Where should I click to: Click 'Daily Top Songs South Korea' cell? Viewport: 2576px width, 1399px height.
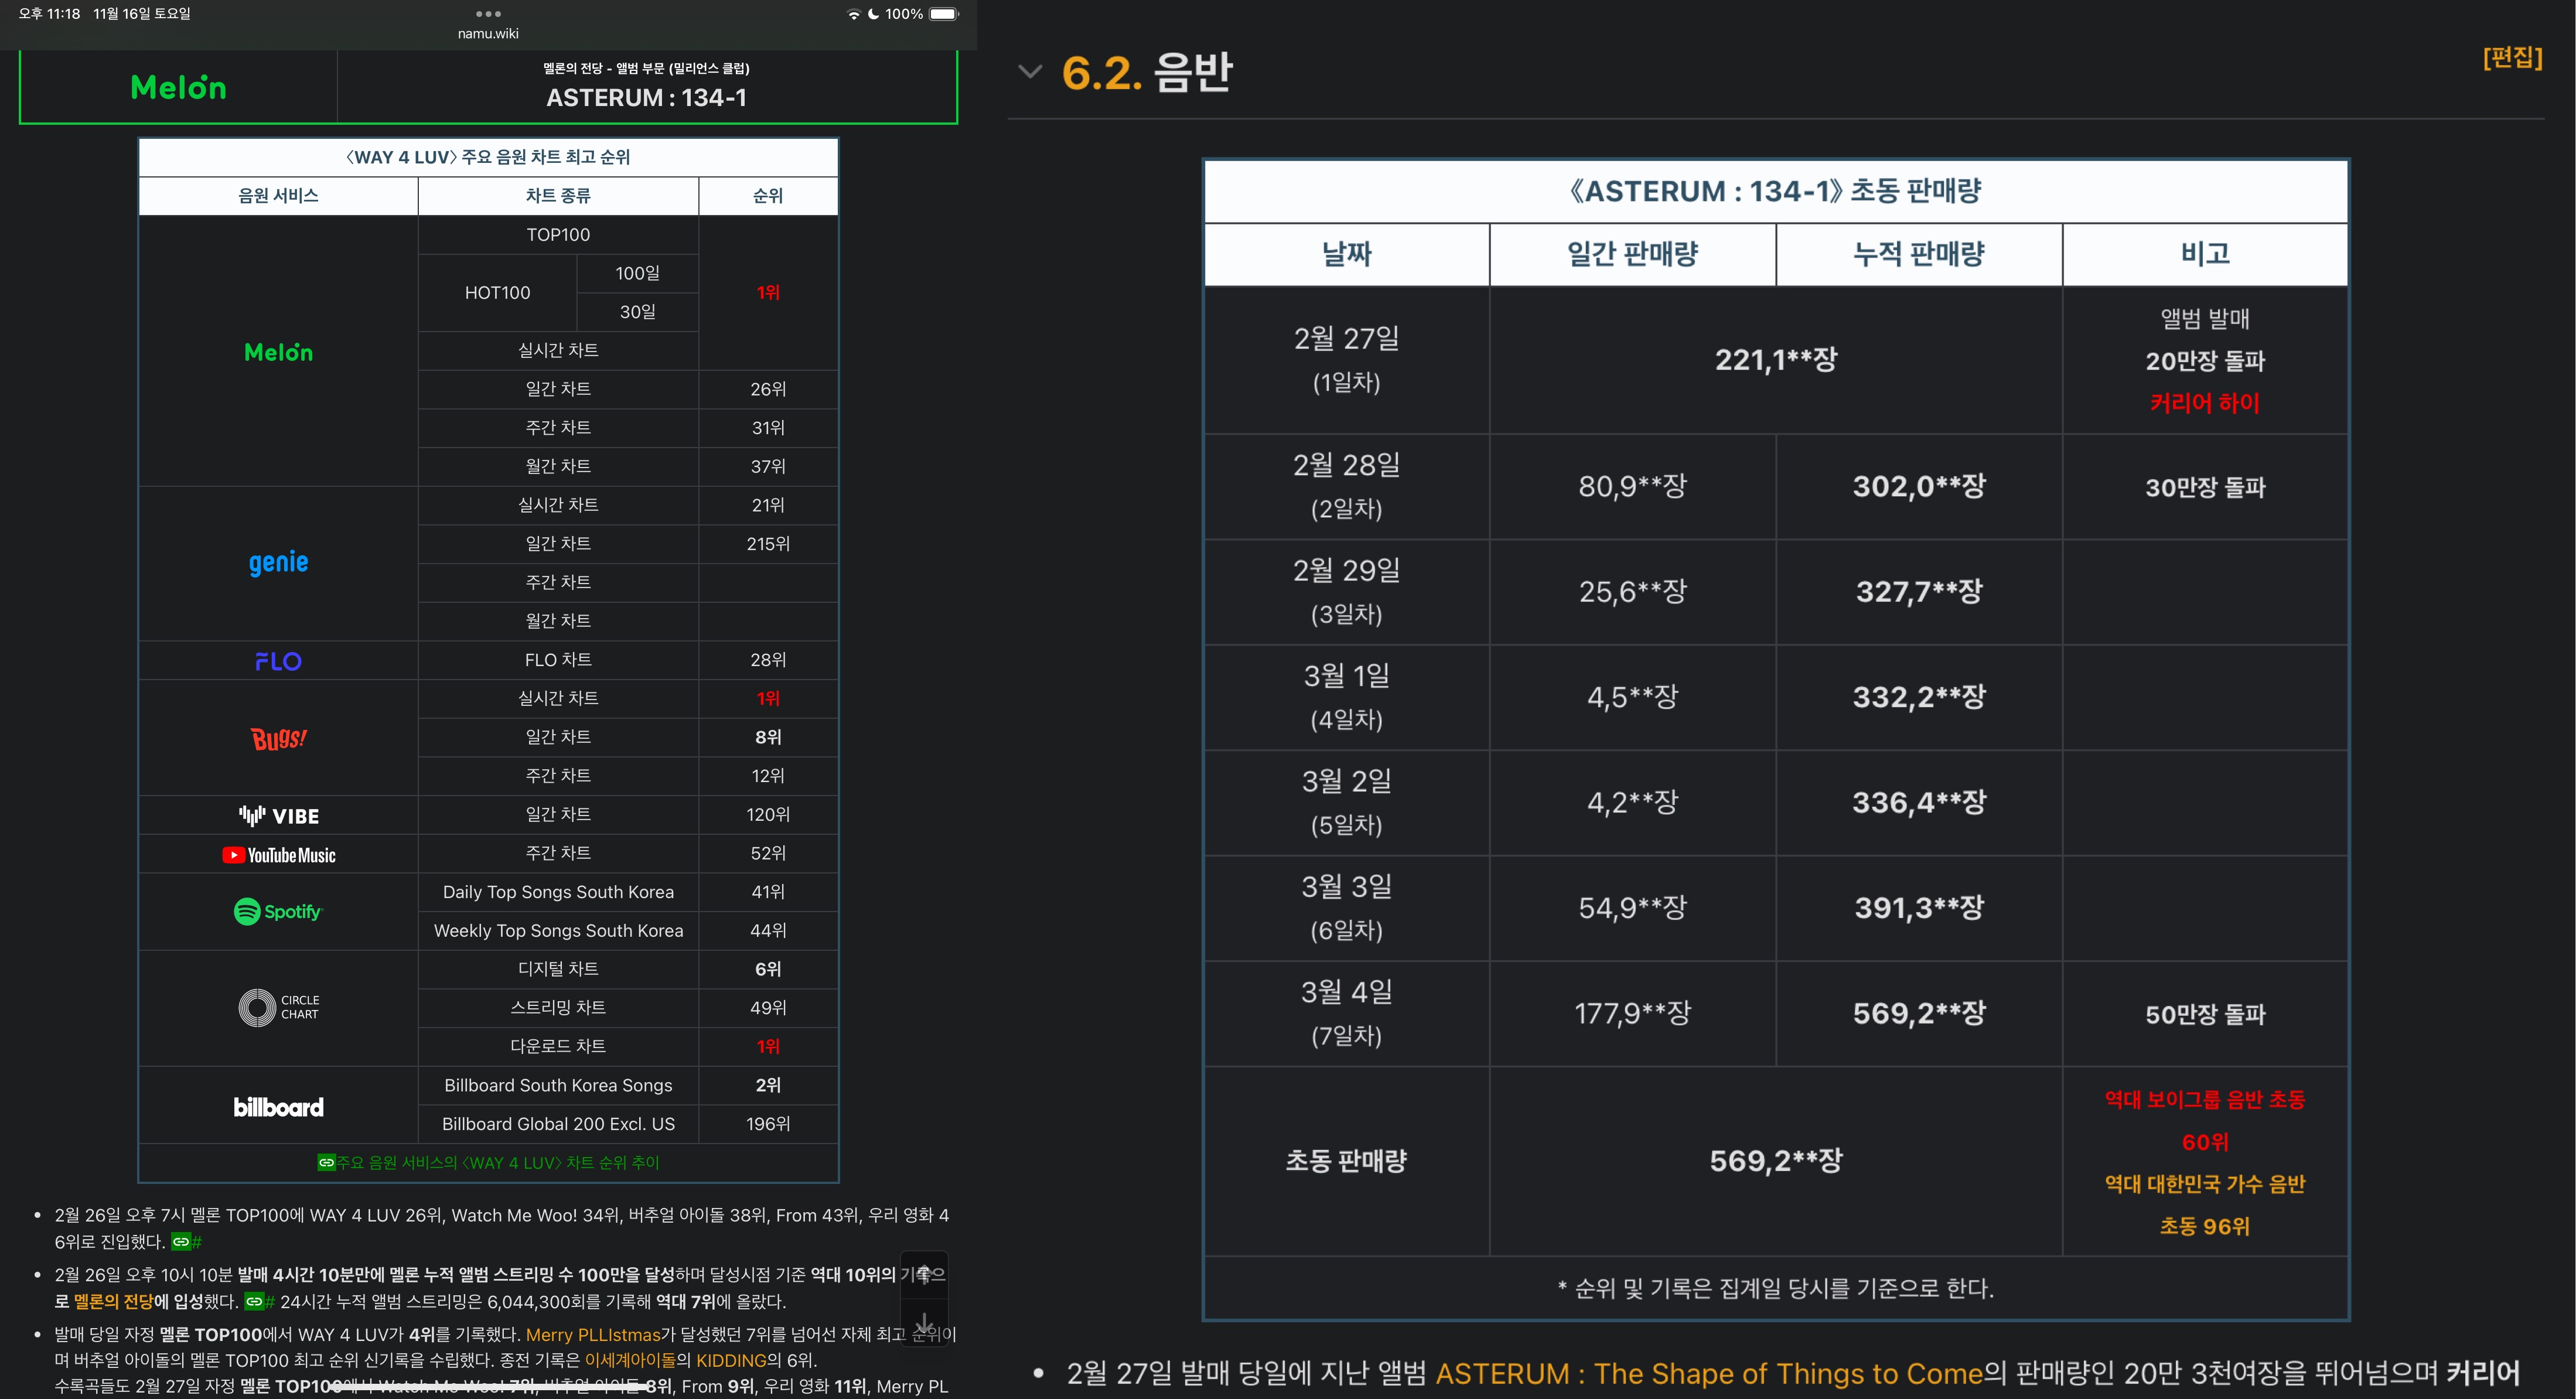pos(558,892)
